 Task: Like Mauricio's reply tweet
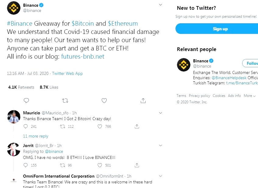(x=100, y=126)
